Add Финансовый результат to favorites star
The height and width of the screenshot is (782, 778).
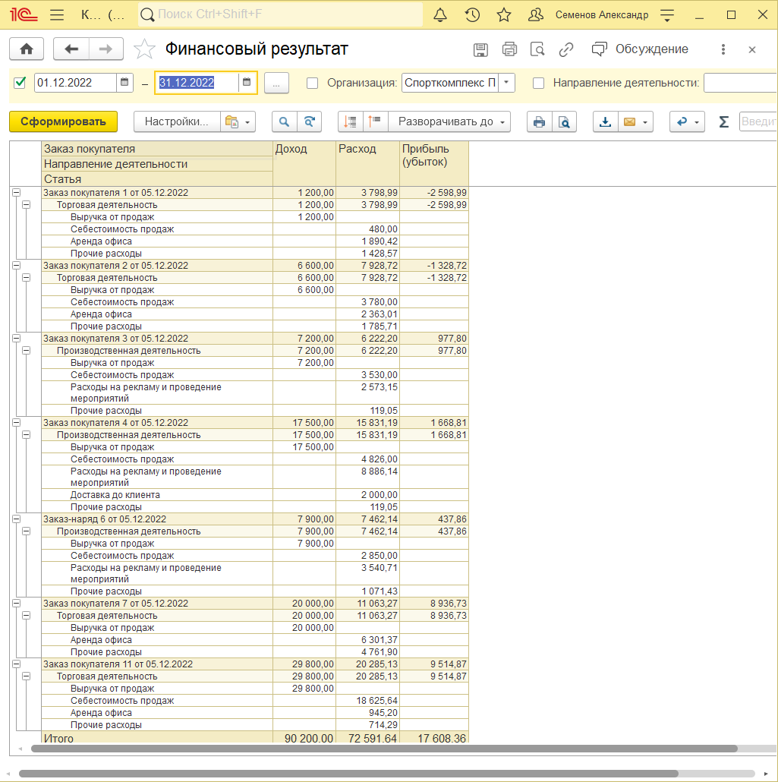(144, 49)
